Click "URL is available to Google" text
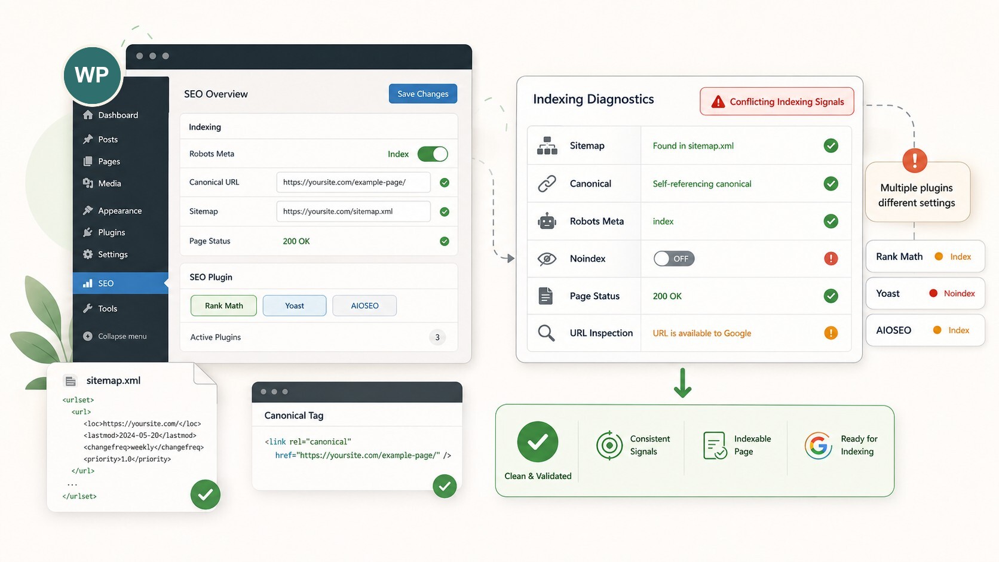 (x=702, y=333)
